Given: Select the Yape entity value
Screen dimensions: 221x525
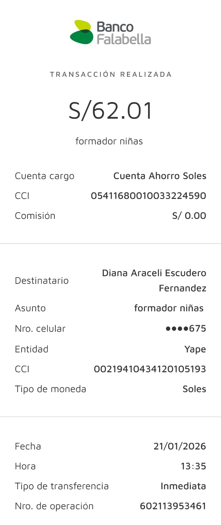Looking at the screenshot, I should pos(195,349).
